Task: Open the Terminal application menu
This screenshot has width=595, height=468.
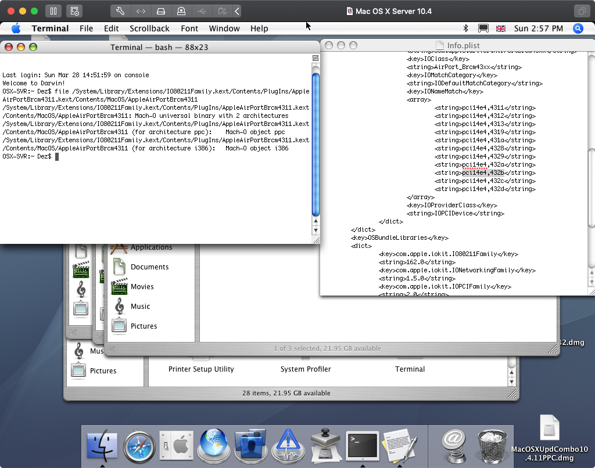Action: 50,28
